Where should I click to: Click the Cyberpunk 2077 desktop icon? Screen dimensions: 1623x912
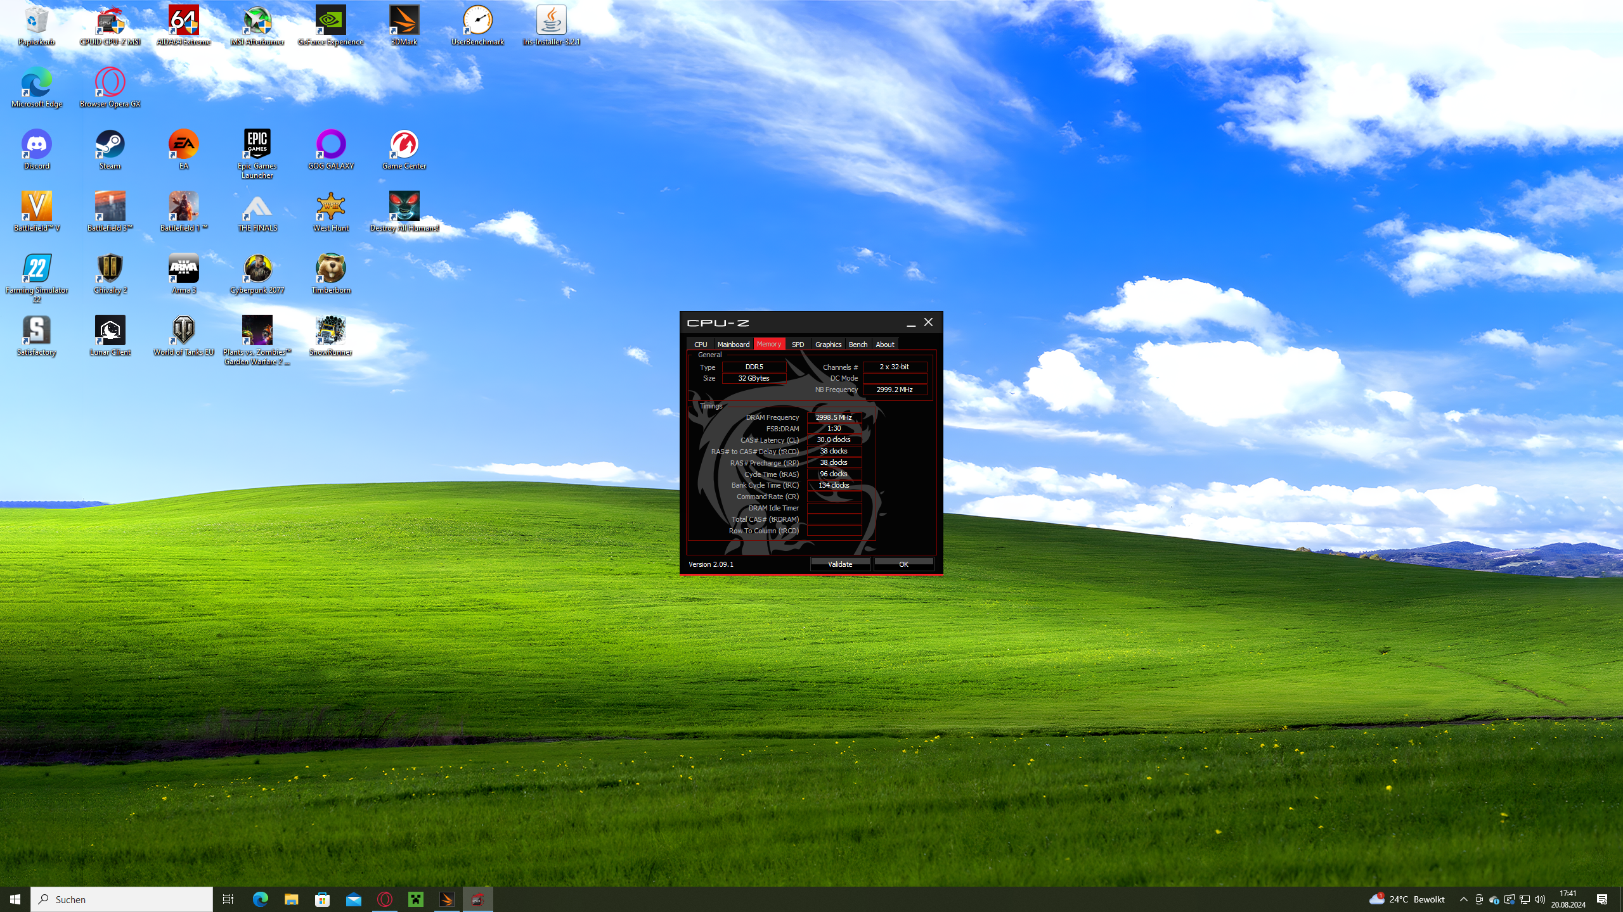tap(257, 270)
